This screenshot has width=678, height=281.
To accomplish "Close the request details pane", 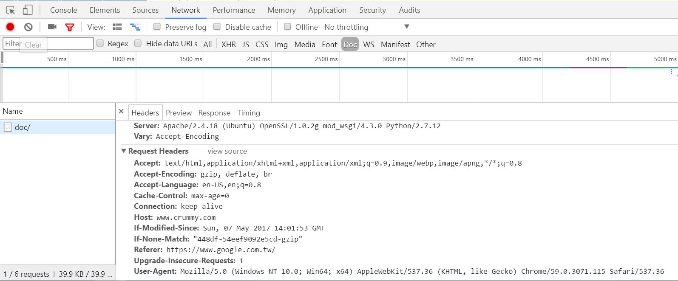I will 121,111.
